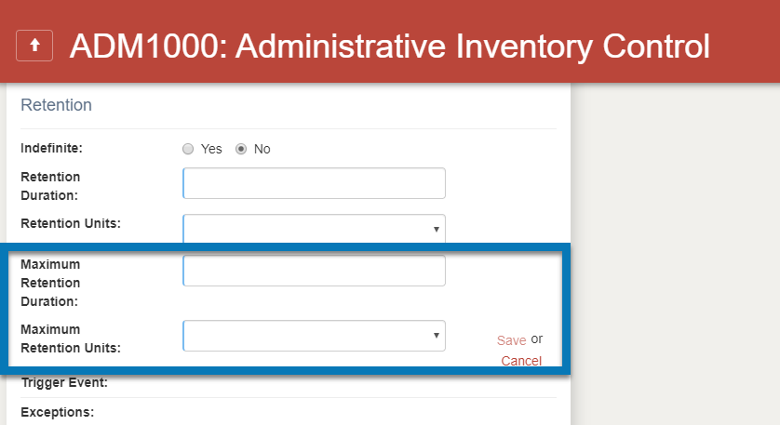Viewport: 780px width, 425px height.
Task: Click the Exceptions label
Action: [x=58, y=412]
